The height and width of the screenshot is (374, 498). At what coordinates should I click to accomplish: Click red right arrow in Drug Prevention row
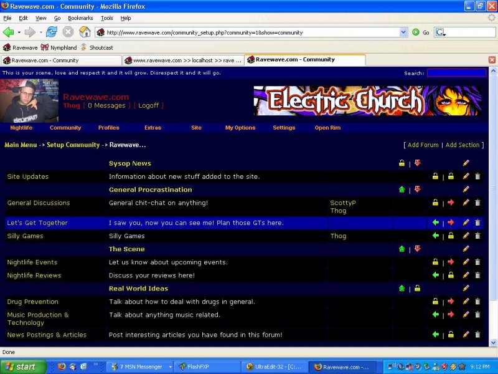(x=451, y=302)
